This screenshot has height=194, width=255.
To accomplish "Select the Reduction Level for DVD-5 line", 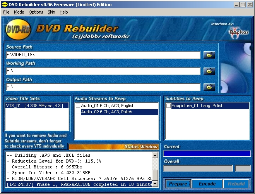I will [x=79, y=161].
